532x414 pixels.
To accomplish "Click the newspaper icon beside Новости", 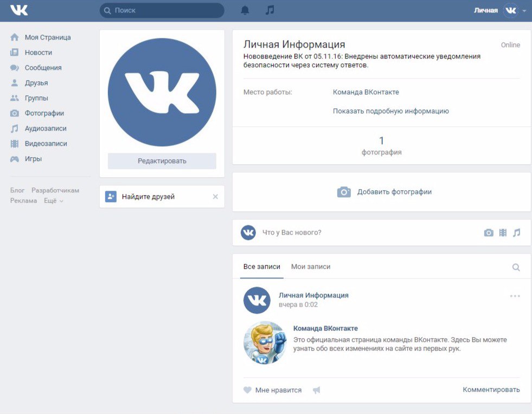I will click(x=14, y=52).
